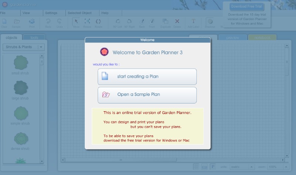Pick the small shrub object

[x=21, y=62]
